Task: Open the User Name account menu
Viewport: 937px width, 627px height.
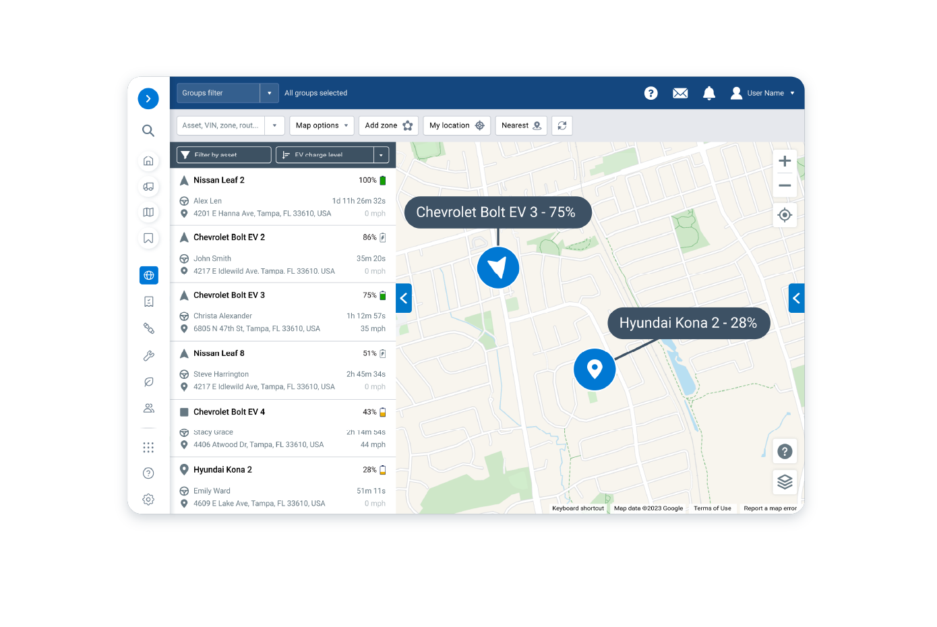Action: 763,93
